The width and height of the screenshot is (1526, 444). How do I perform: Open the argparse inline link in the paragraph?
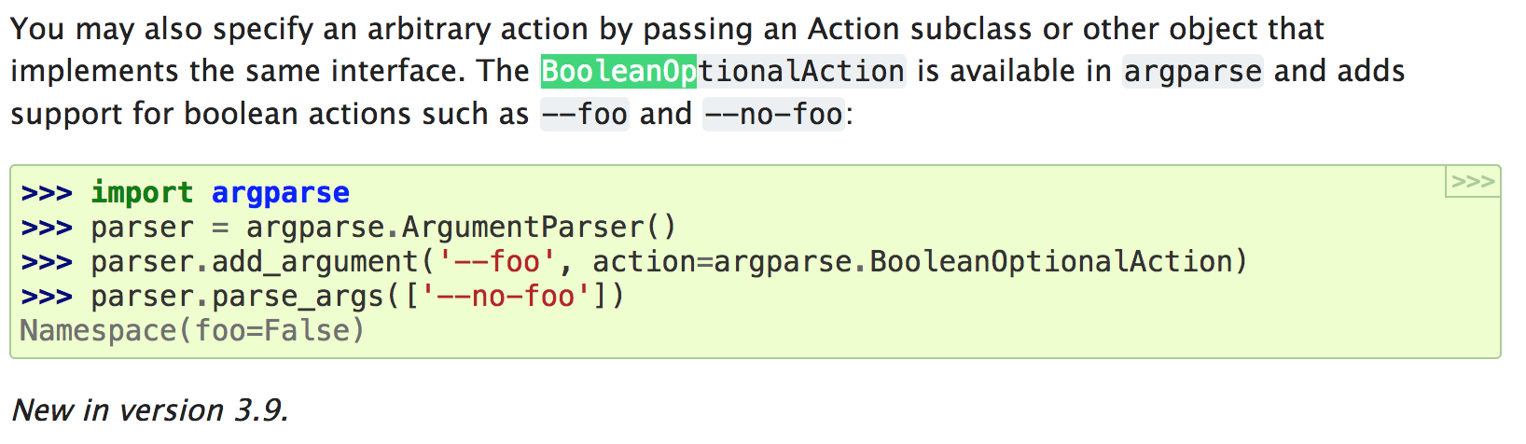pyautogui.click(x=1192, y=71)
